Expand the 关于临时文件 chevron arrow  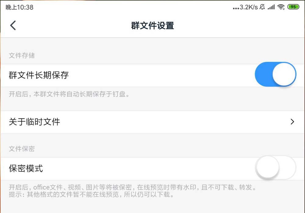pyautogui.click(x=292, y=122)
